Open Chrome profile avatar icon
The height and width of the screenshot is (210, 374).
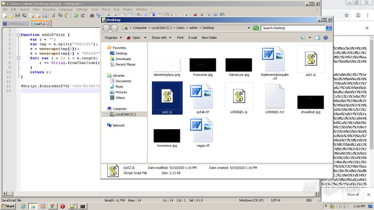358,15
